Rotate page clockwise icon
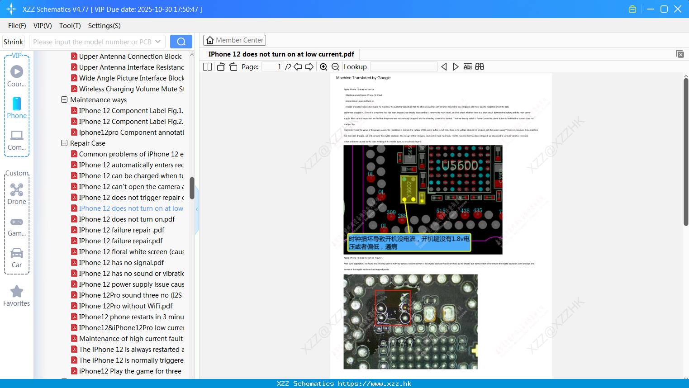Image resolution: width=689 pixels, height=388 pixels. click(233, 66)
